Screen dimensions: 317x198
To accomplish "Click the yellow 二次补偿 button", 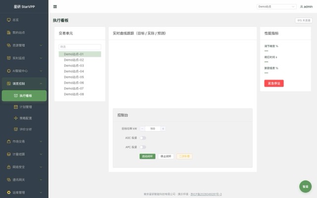I will point(184,156).
